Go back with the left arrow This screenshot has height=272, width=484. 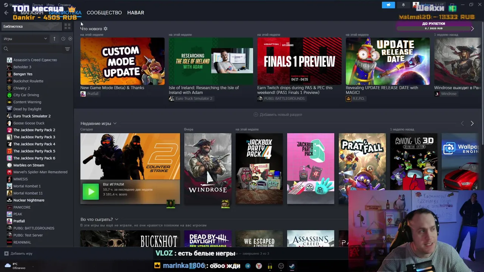click(x=6, y=13)
